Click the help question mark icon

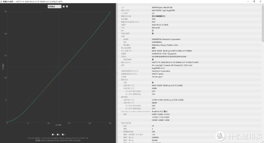coord(64,7)
